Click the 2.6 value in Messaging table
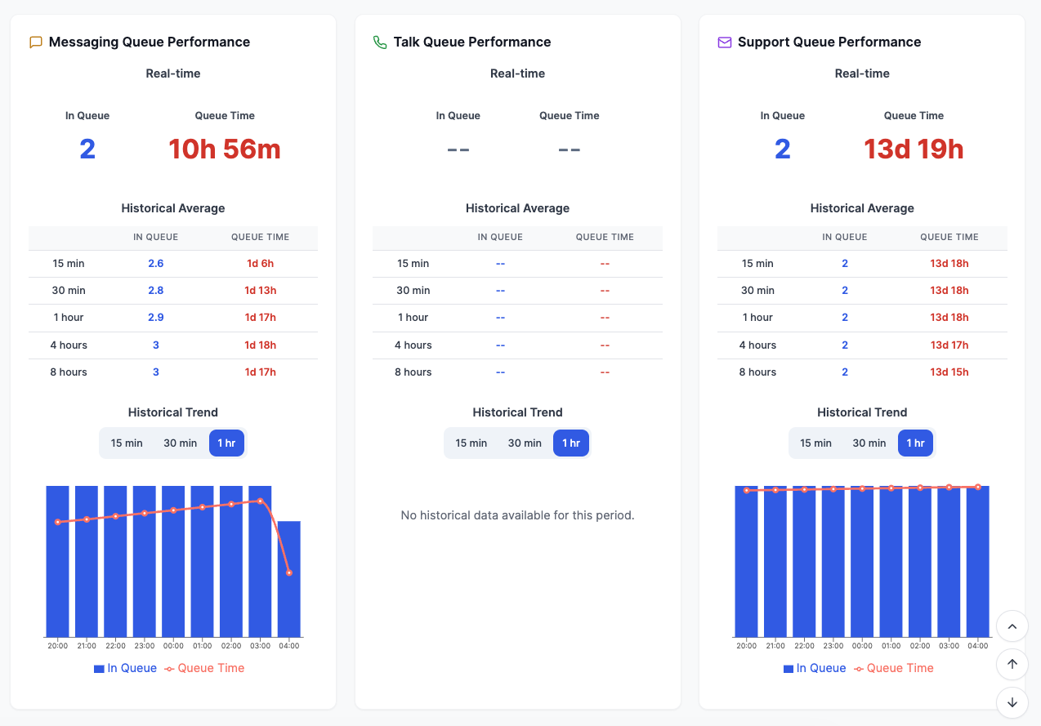1041x726 pixels. [x=156, y=264]
